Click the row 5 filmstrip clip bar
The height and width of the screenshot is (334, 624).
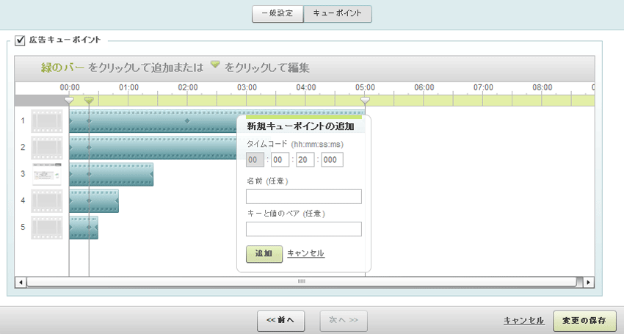click(x=84, y=228)
